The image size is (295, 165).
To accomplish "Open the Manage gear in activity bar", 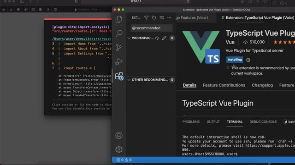I will click(x=119, y=149).
